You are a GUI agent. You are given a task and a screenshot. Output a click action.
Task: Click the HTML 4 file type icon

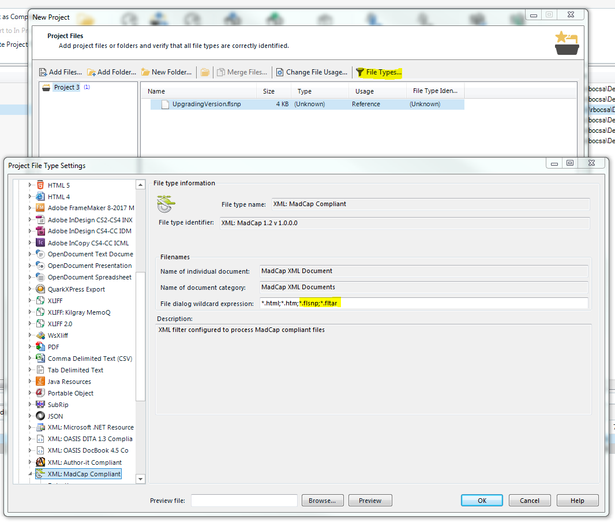(40, 196)
